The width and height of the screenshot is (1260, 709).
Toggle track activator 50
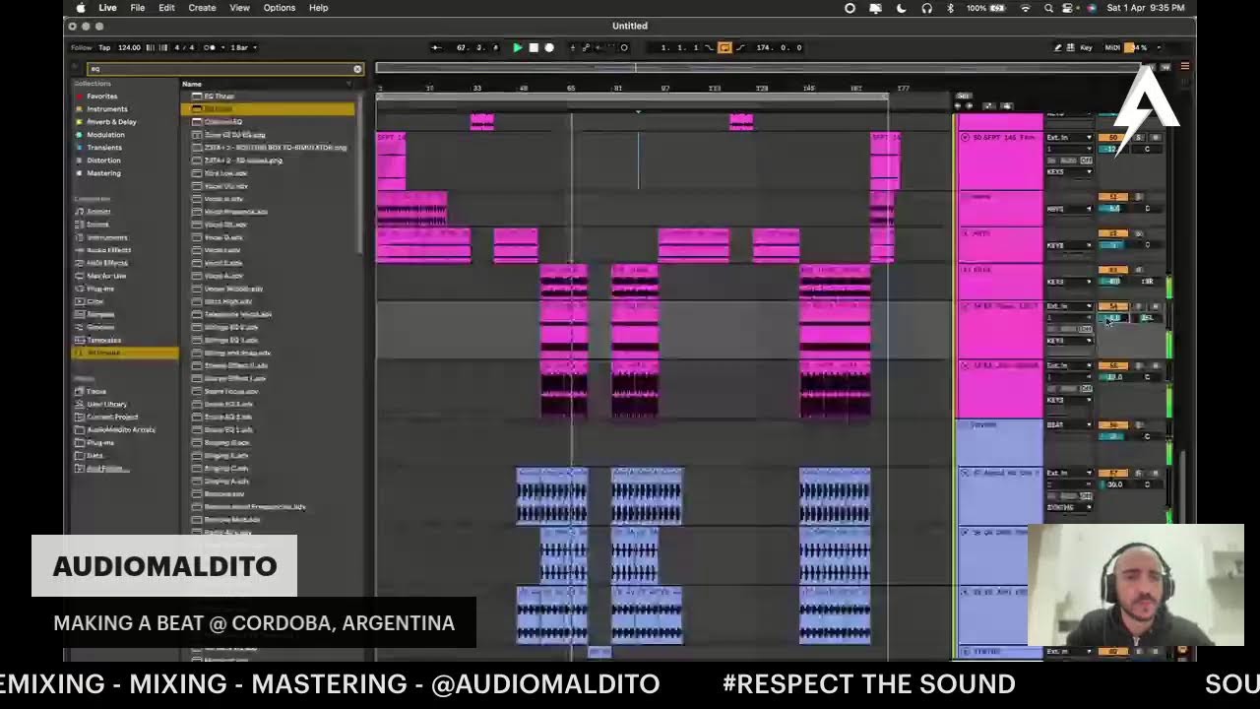point(1112,137)
